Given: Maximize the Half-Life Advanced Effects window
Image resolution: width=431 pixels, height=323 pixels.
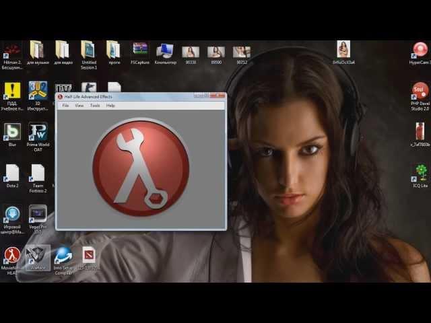Looking at the screenshot, I should pos(206,96).
